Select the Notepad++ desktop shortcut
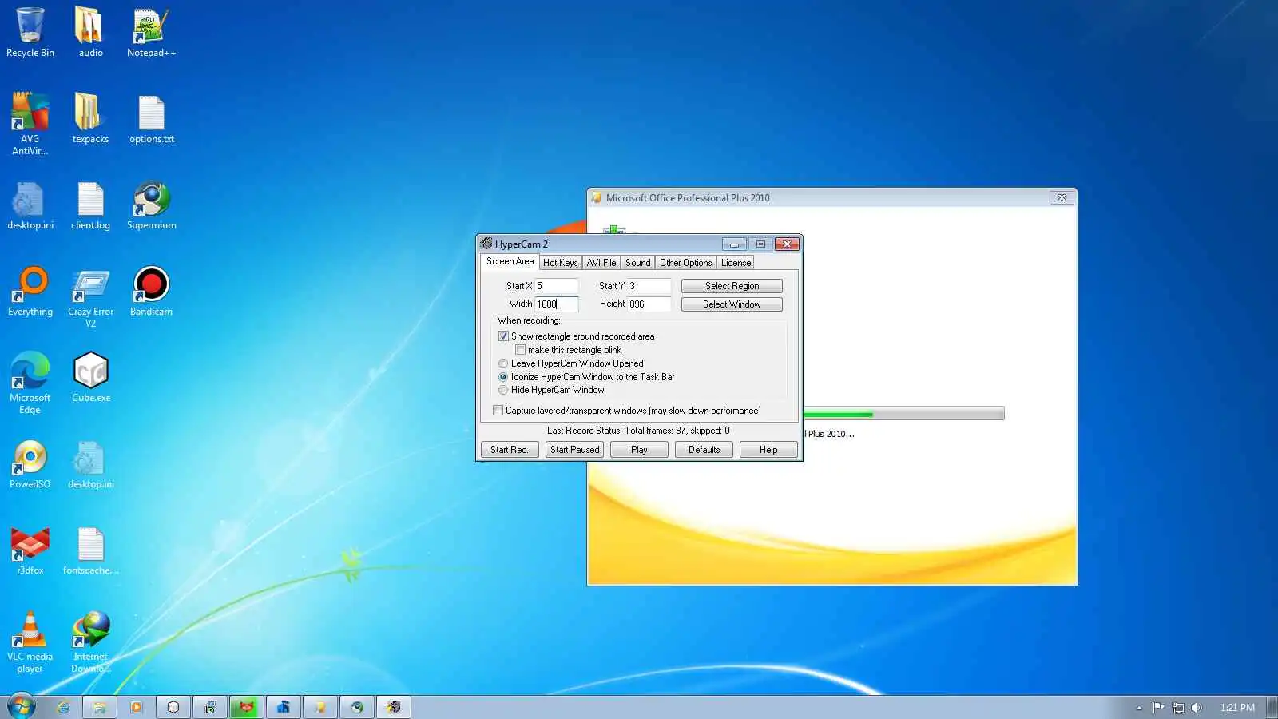Image resolution: width=1278 pixels, height=719 pixels. 151,32
